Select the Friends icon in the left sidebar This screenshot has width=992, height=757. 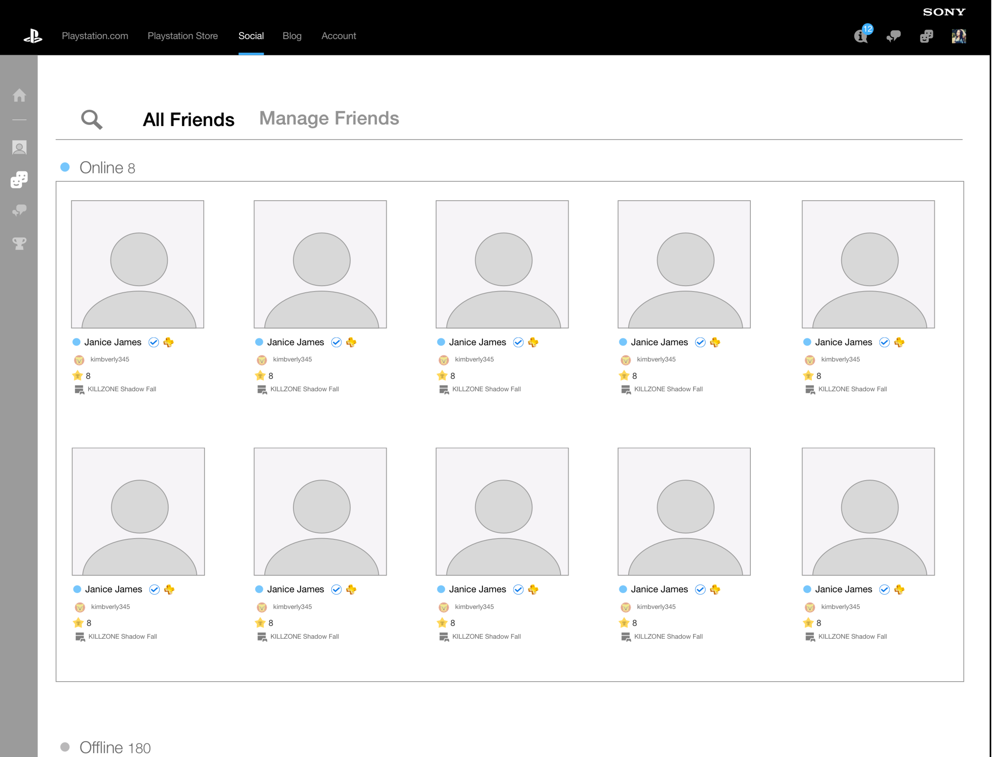(19, 179)
